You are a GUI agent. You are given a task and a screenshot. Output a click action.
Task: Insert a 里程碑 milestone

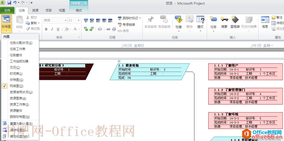[x=235, y=22]
